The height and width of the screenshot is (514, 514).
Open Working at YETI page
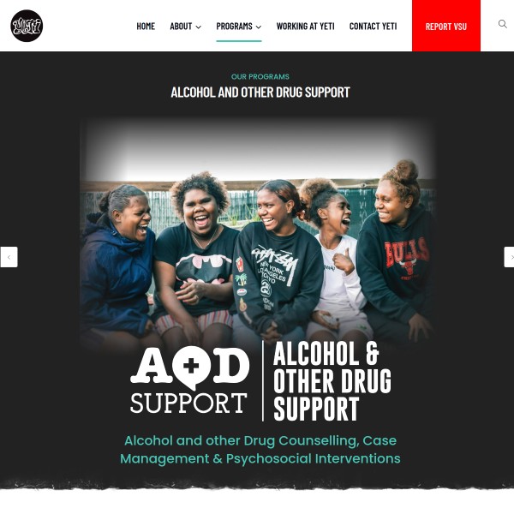[x=305, y=27]
